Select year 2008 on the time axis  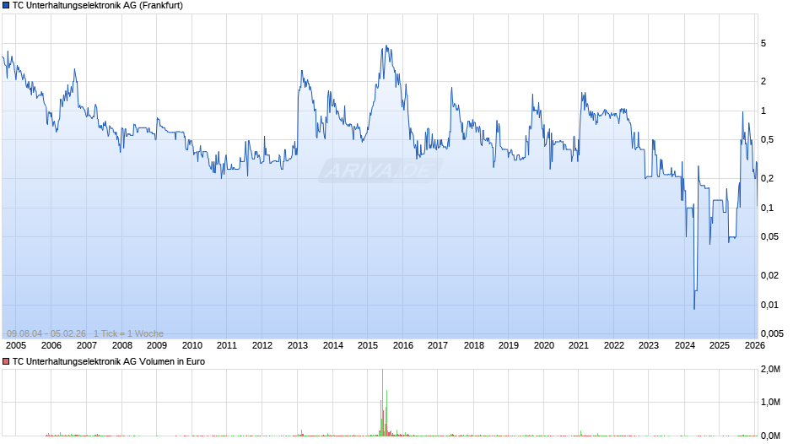pyautogui.click(x=121, y=345)
